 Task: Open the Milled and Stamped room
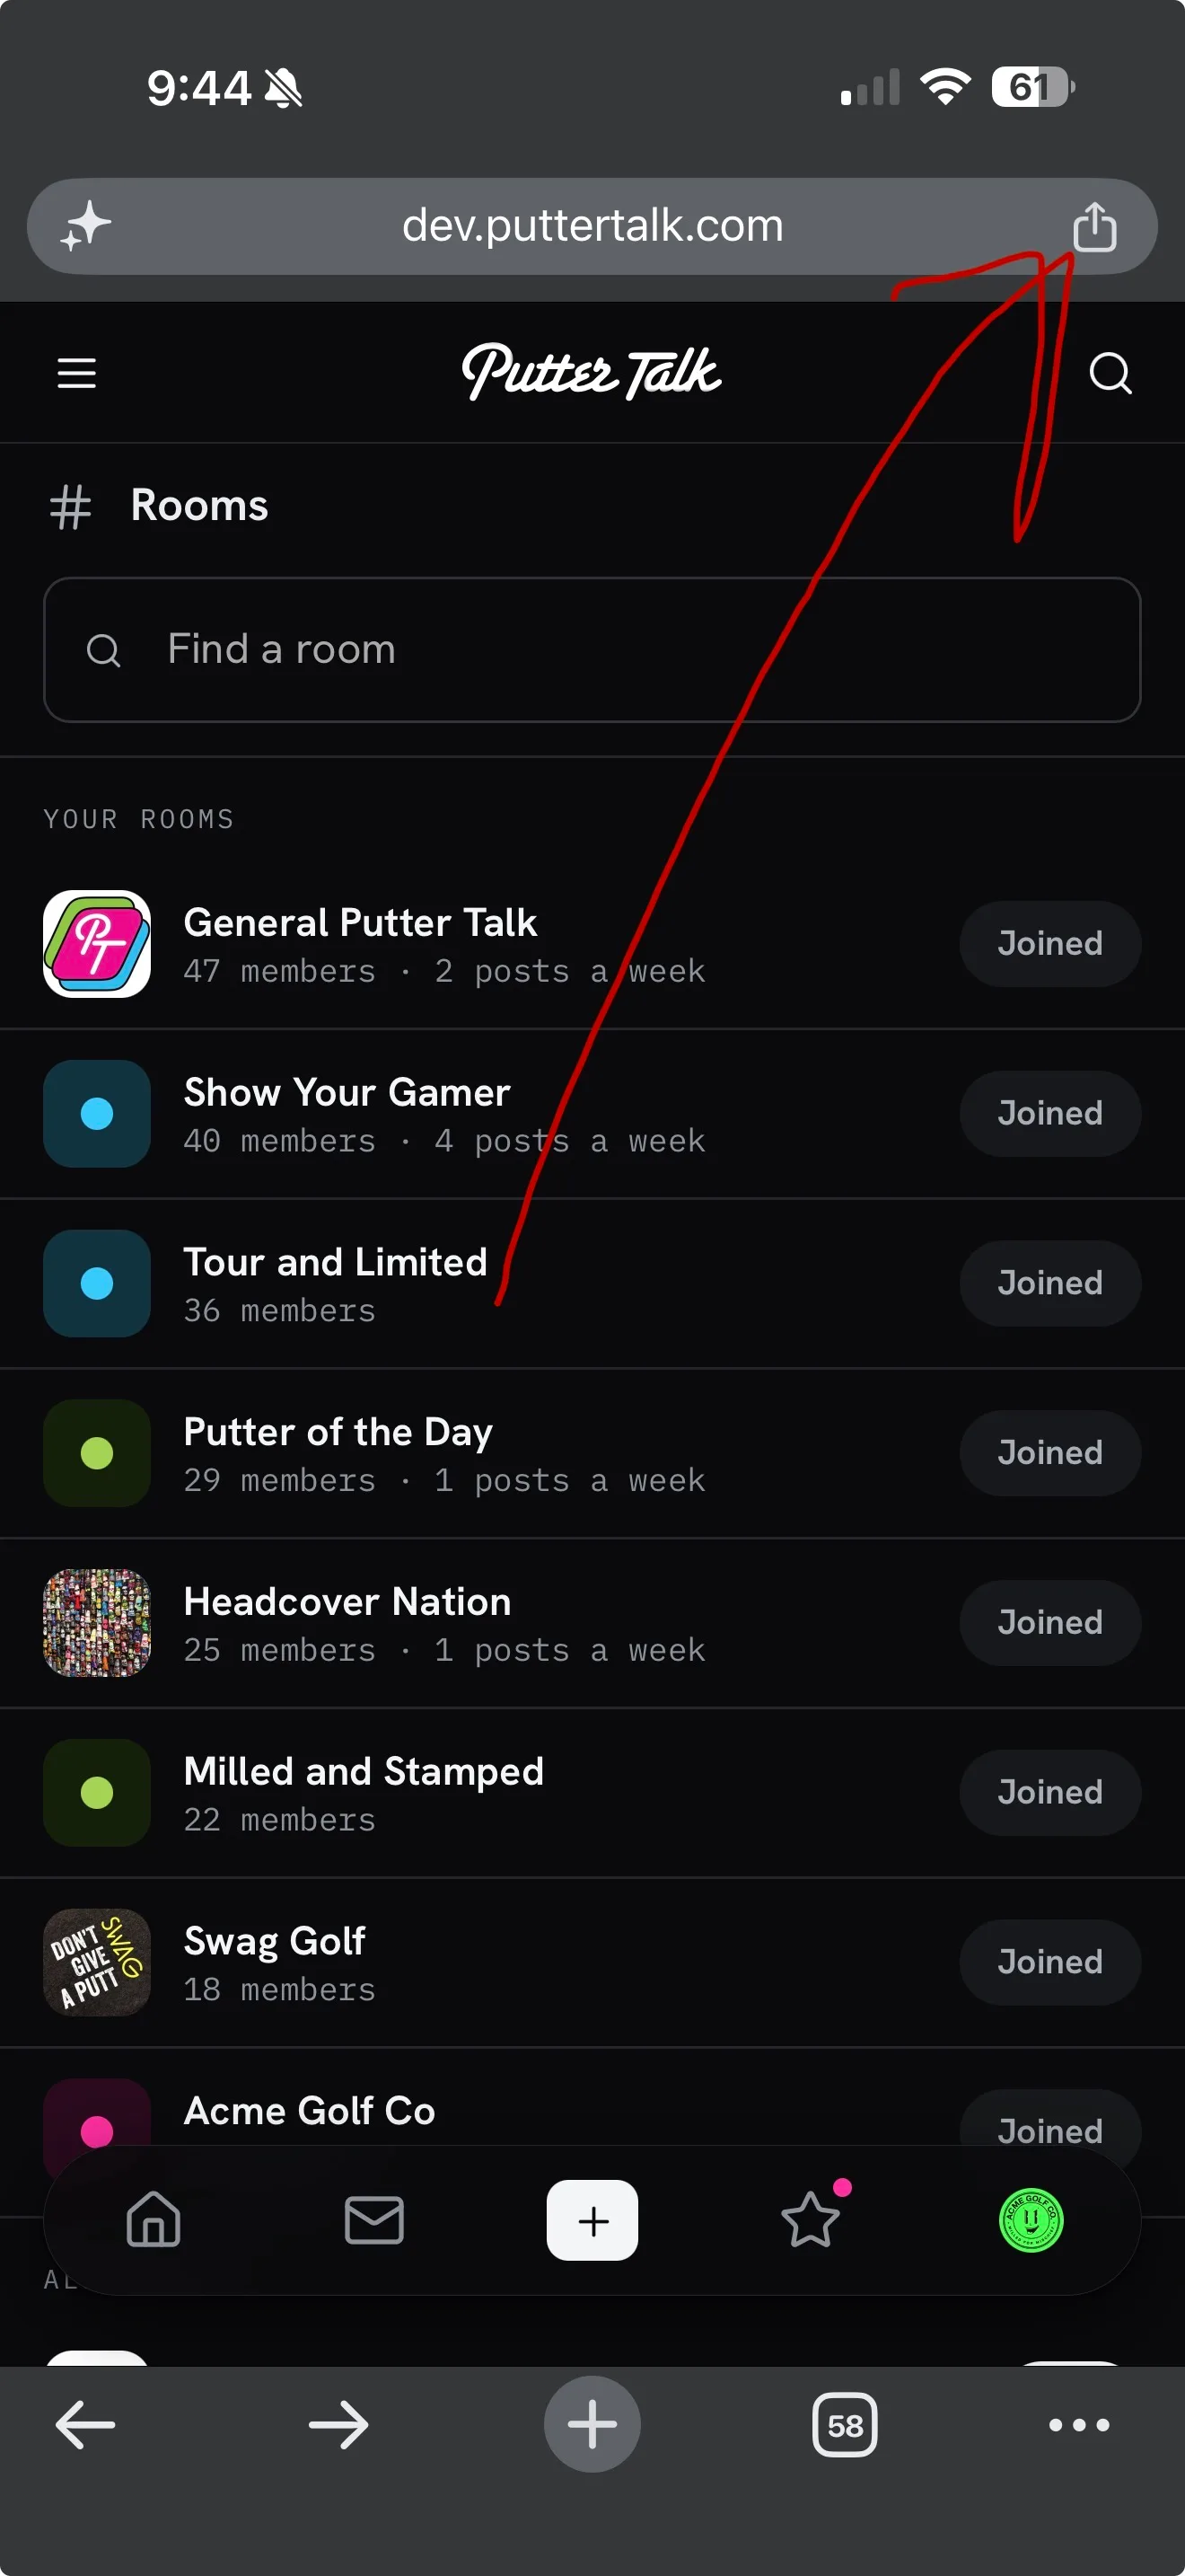point(592,1792)
